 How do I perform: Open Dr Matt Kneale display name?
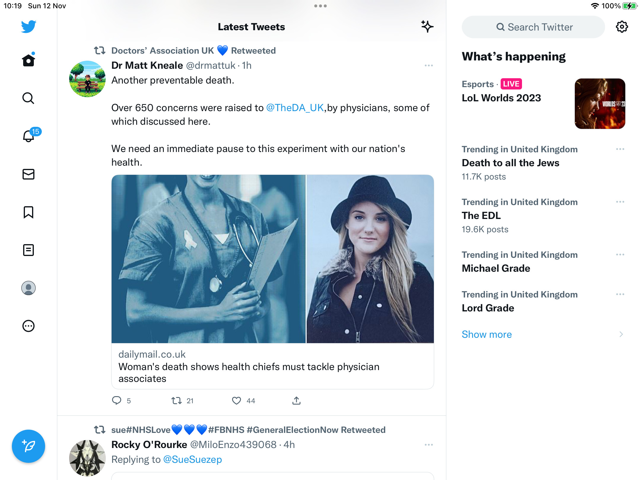click(147, 65)
